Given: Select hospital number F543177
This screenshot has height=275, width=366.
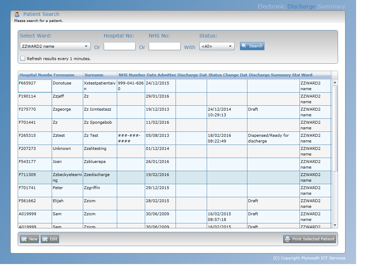Looking at the screenshot, I should click(x=27, y=162).
